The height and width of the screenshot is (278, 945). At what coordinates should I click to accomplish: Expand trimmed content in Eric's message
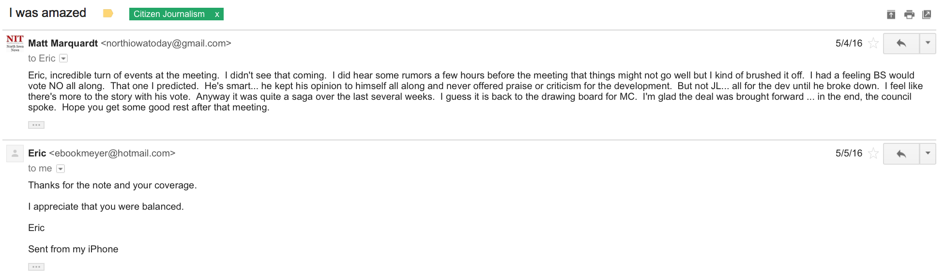point(36,267)
